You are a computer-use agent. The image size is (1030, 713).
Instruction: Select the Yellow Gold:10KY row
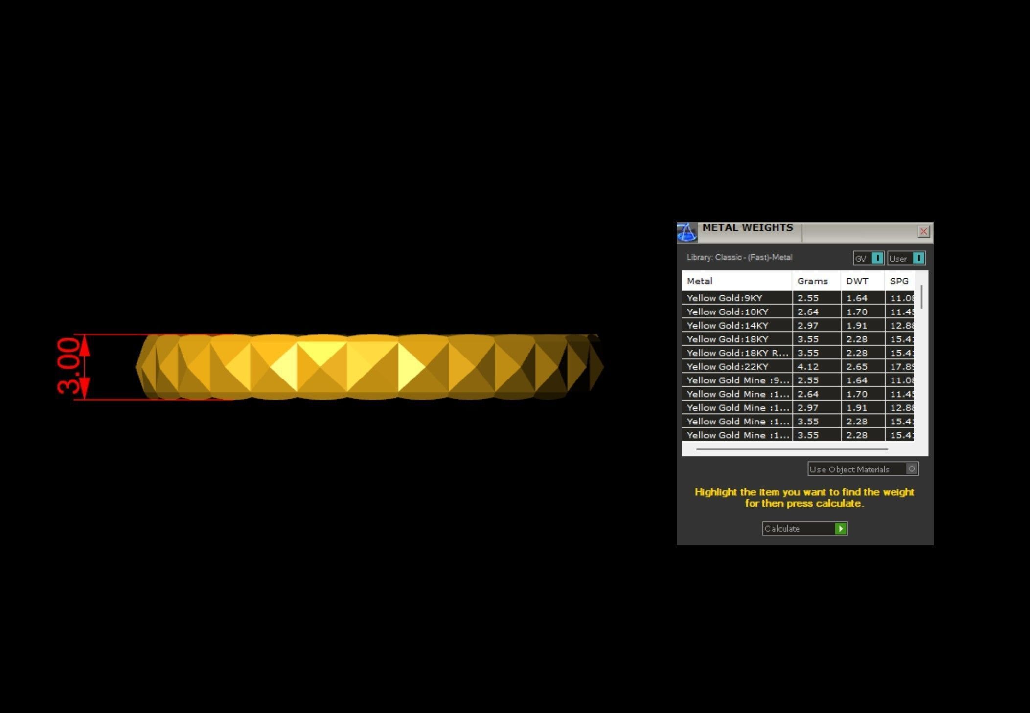coord(727,312)
